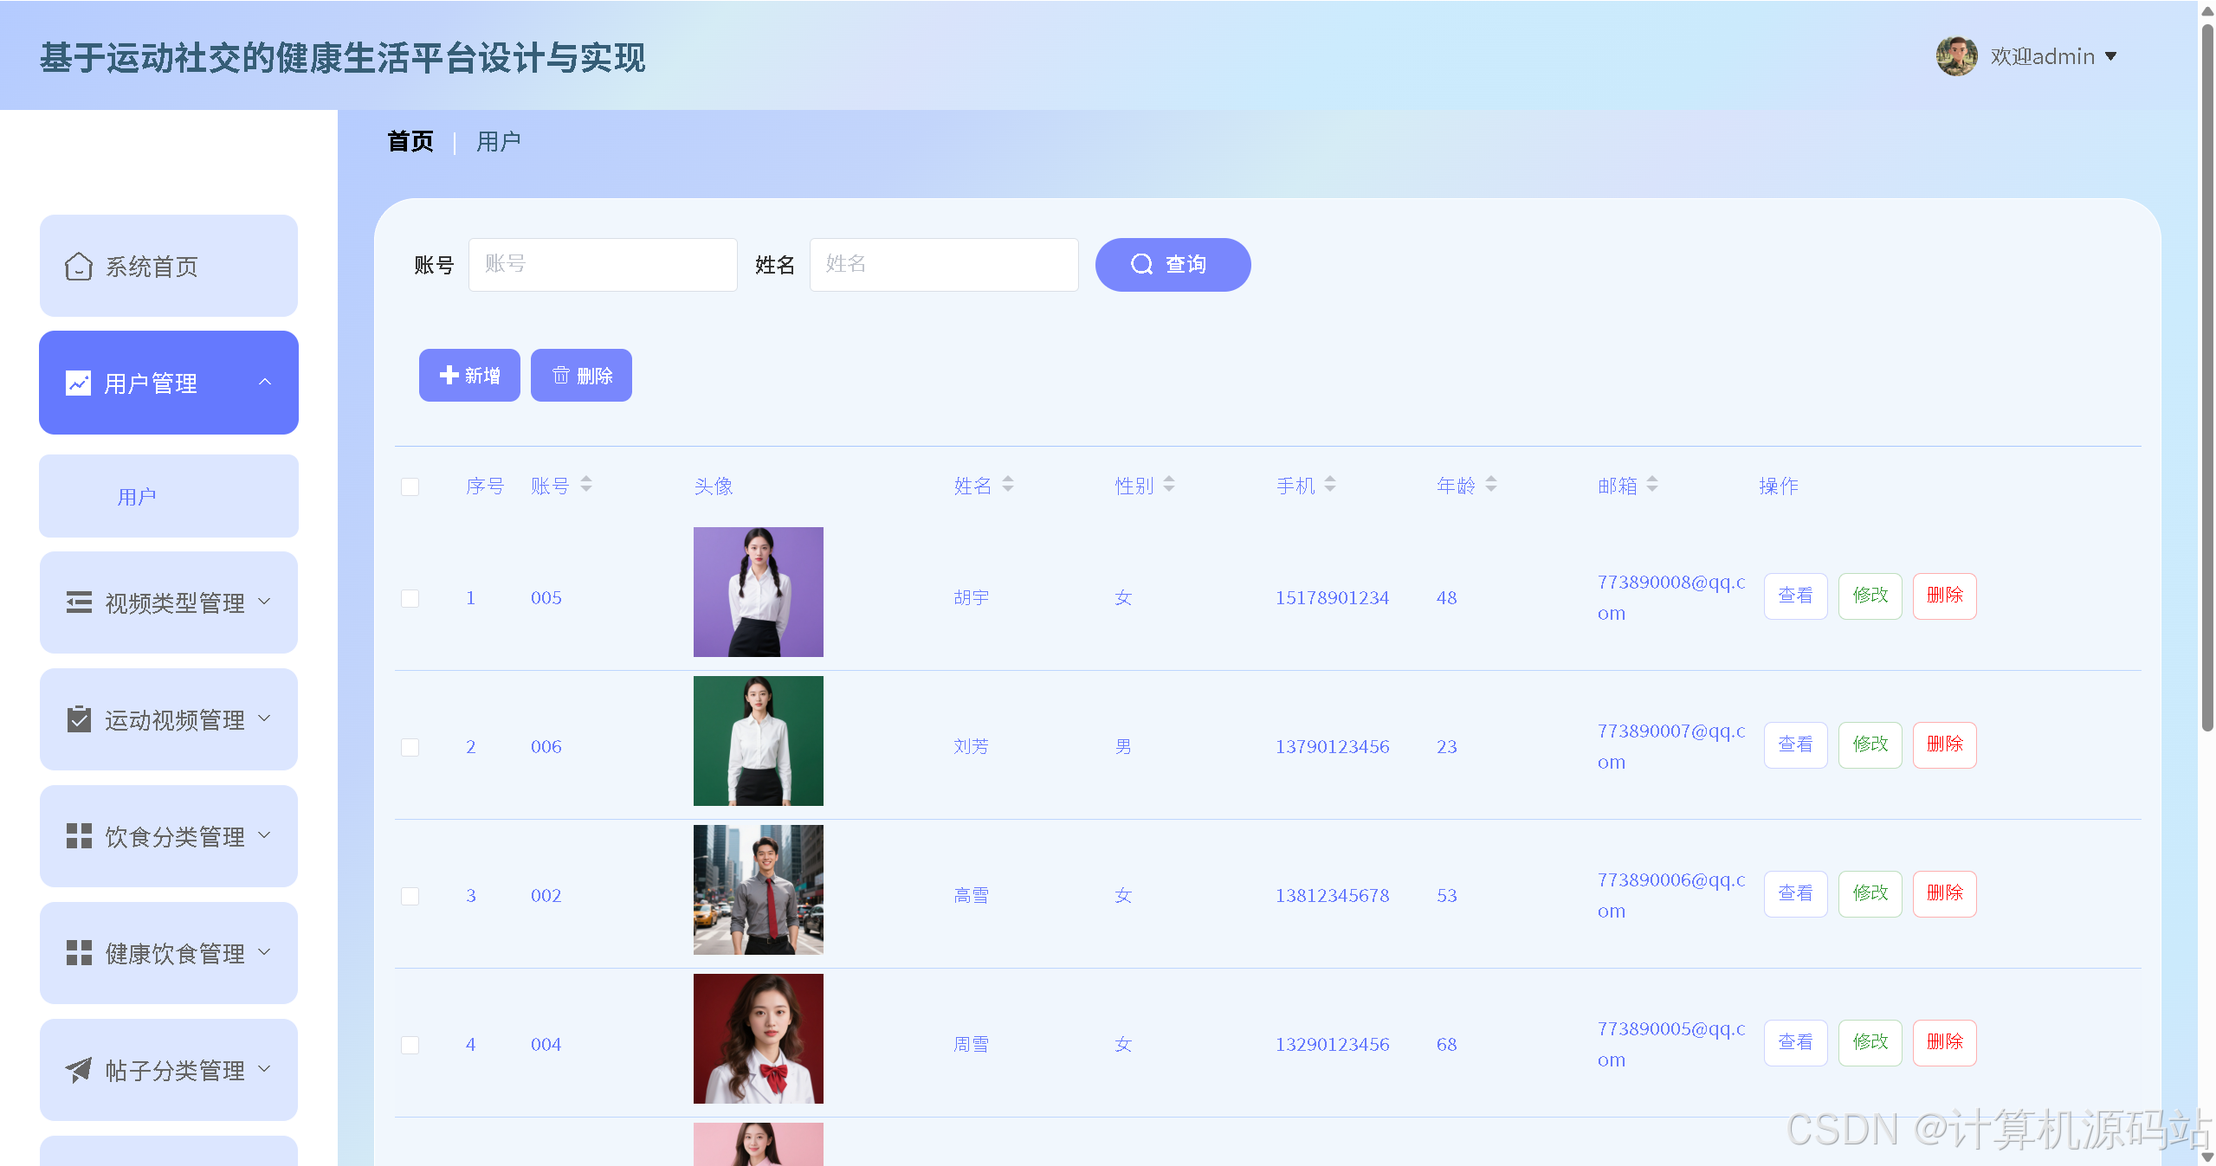Open the admin dropdown arrow
Screen dimensions: 2216x1166
pyautogui.click(x=2111, y=56)
